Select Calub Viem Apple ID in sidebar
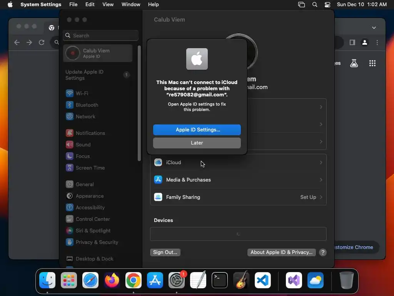Image resolution: width=394 pixels, height=296 pixels. pyautogui.click(x=98, y=53)
